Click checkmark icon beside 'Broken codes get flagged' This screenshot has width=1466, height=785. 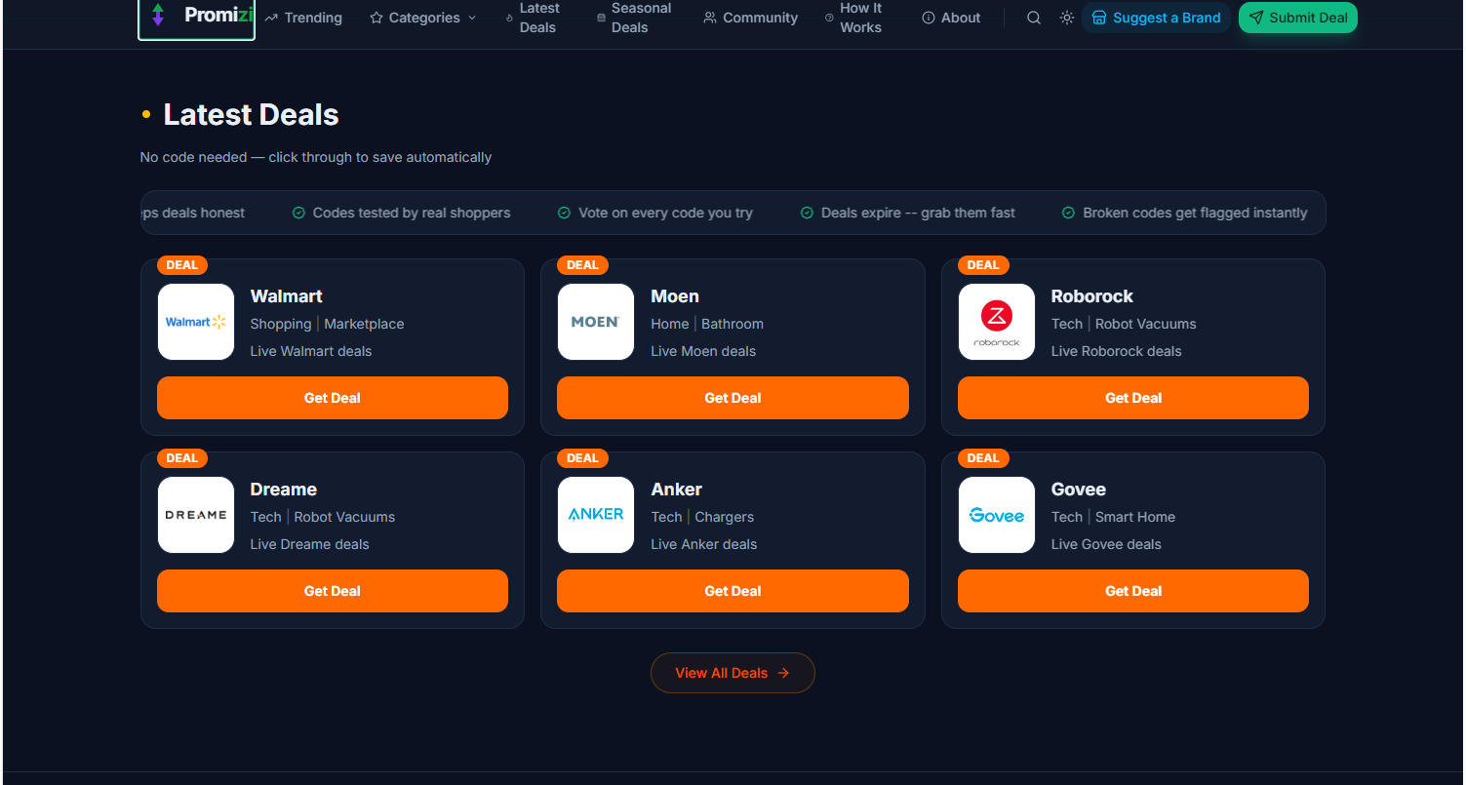[1068, 213]
